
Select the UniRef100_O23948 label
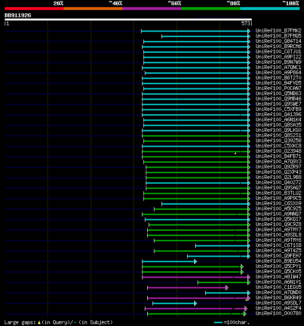[x=278, y=151]
